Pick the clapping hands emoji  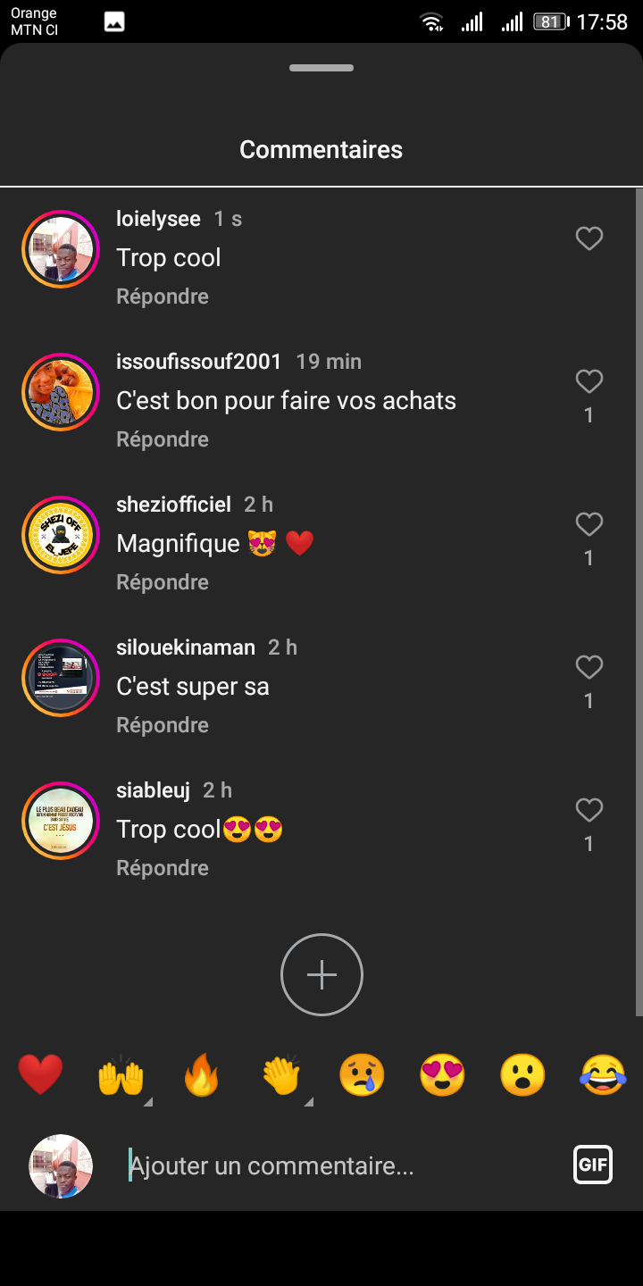(x=281, y=1074)
